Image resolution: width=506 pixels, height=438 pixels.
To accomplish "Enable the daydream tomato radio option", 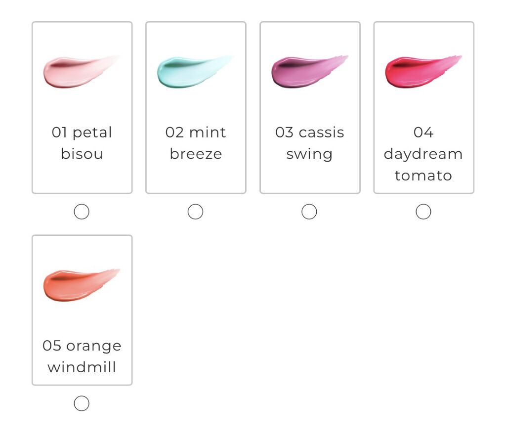I will (x=423, y=212).
